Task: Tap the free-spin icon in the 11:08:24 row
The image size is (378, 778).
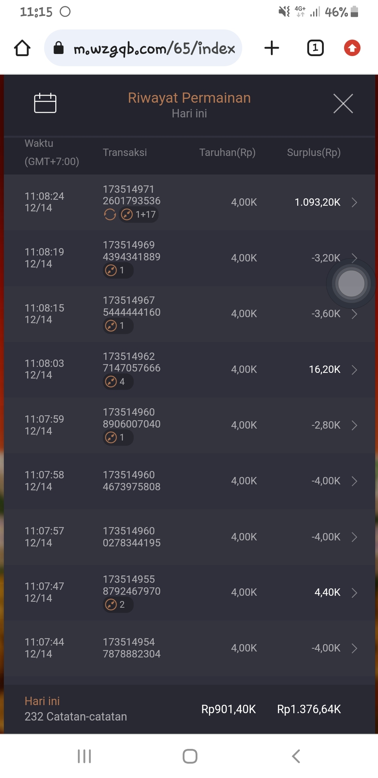Action: [x=110, y=214]
